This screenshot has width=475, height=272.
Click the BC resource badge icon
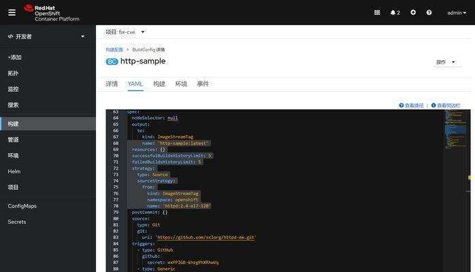tap(112, 62)
